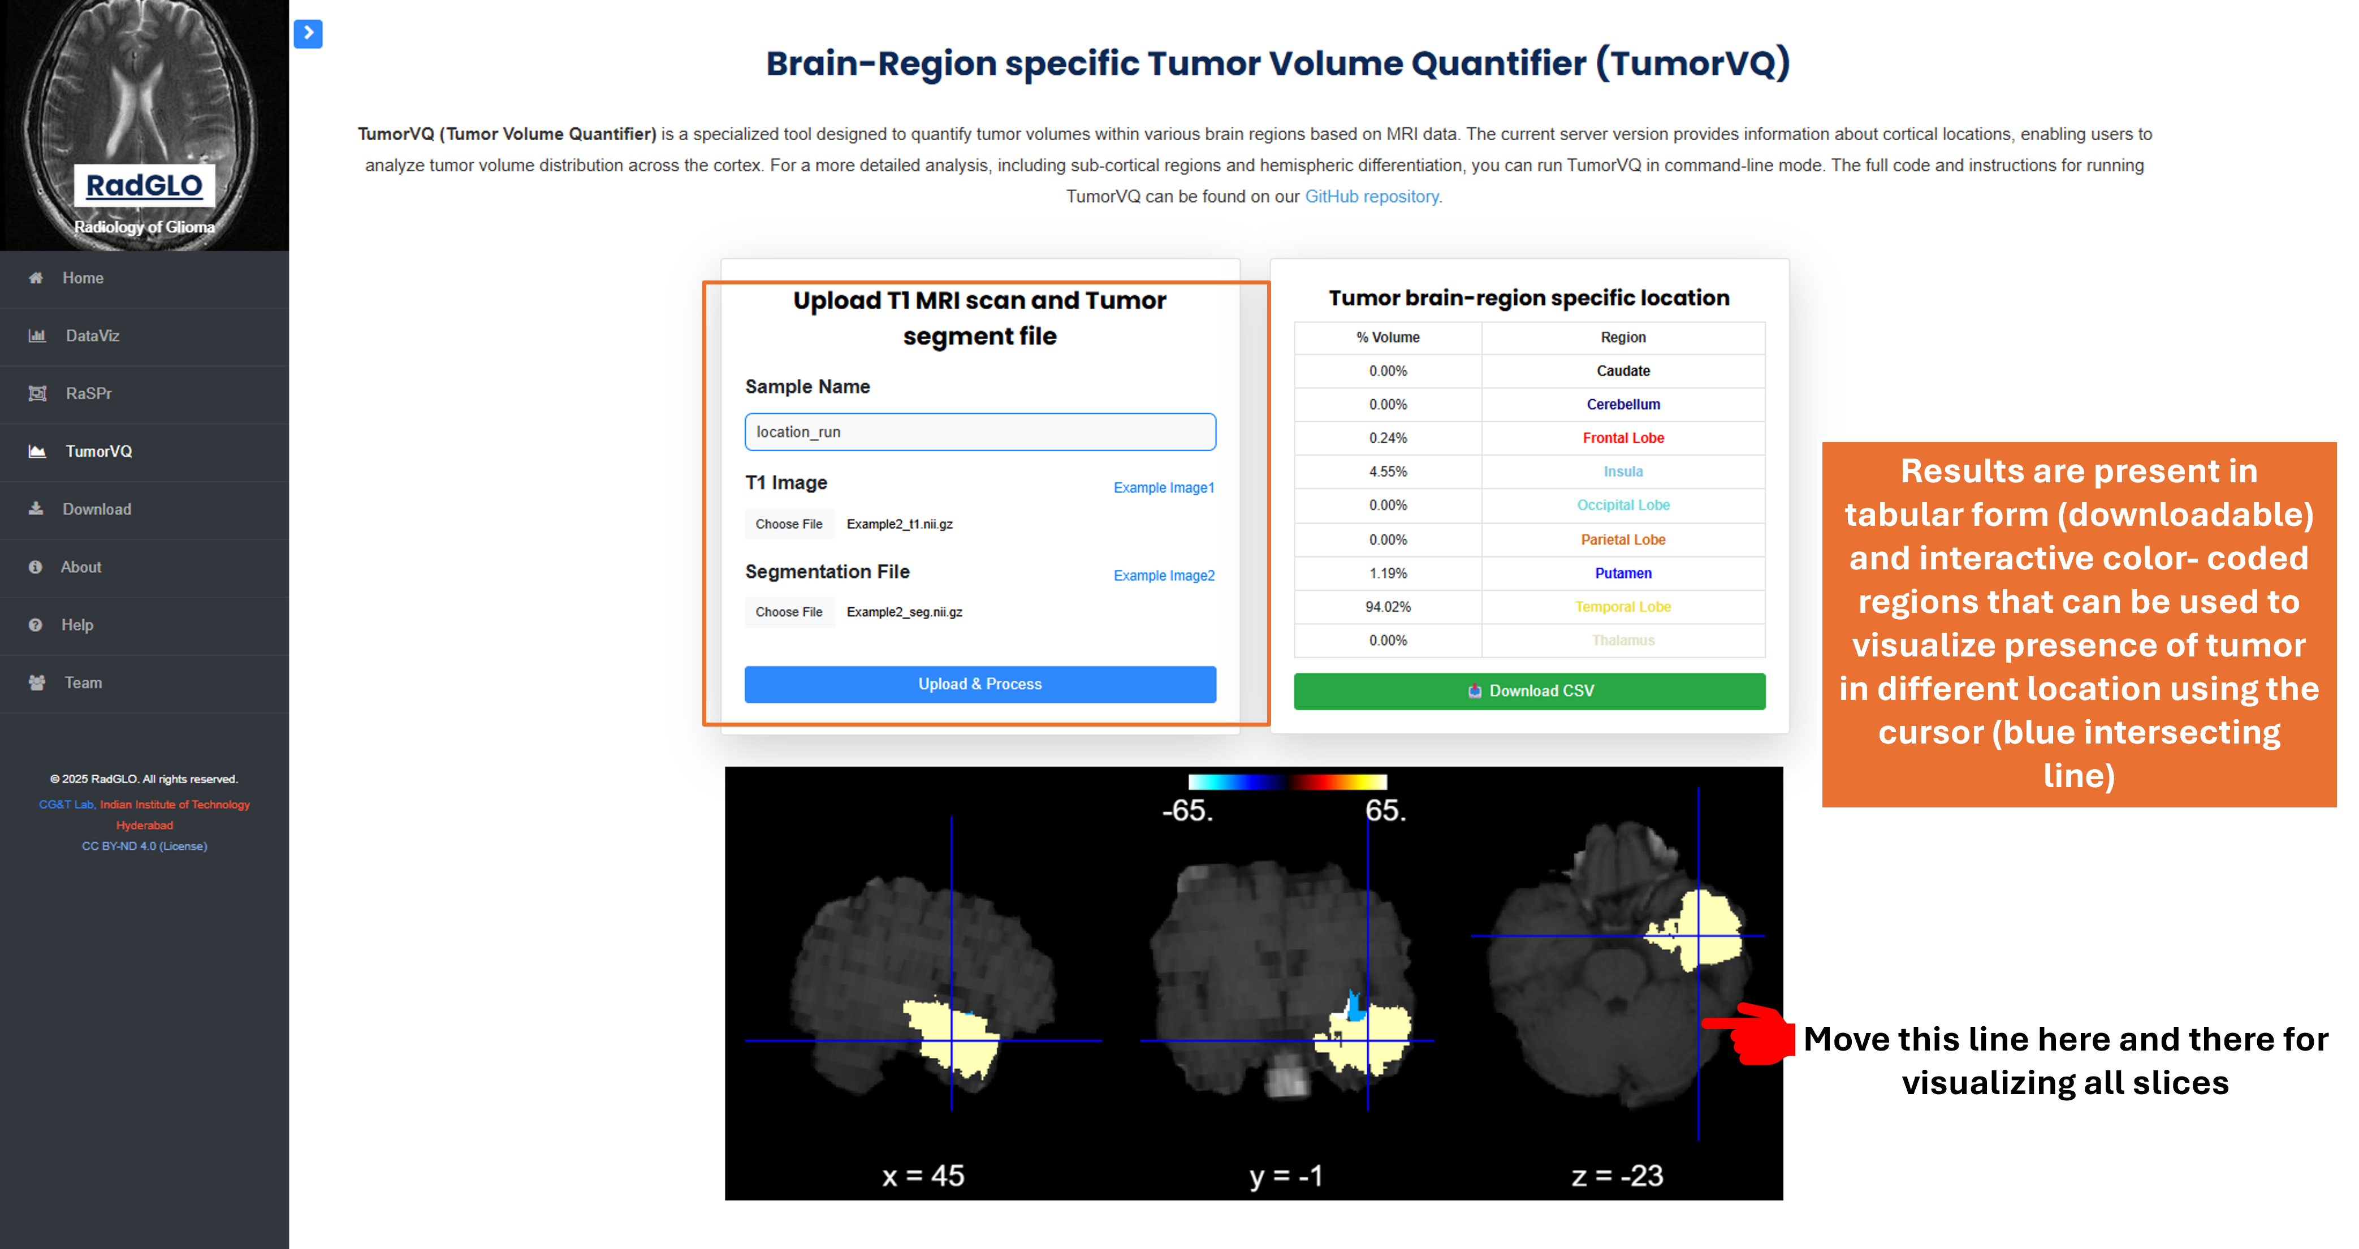
Task: Open the CG&T Lab footer link
Action: coord(66,804)
